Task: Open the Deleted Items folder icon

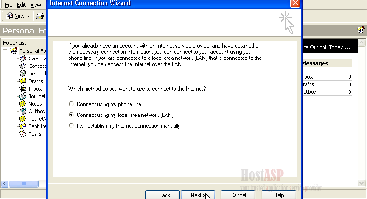Action: (23, 74)
